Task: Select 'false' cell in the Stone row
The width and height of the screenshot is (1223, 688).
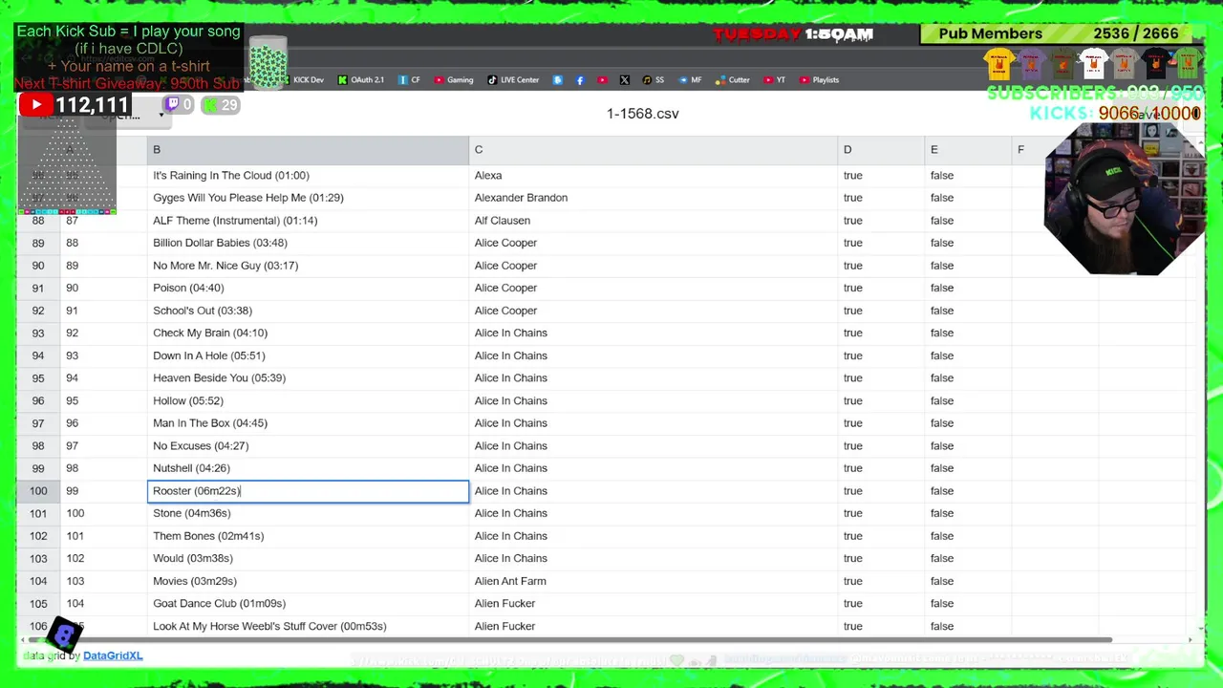Action: (x=968, y=513)
